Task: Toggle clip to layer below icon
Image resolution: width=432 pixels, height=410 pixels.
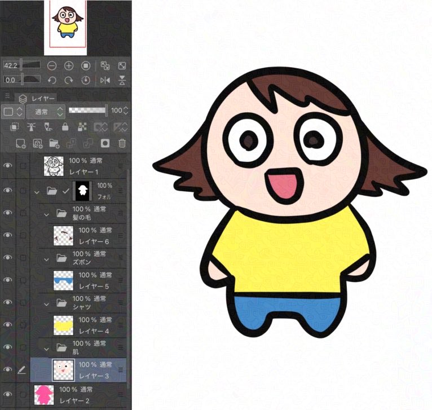Action: (x=14, y=127)
